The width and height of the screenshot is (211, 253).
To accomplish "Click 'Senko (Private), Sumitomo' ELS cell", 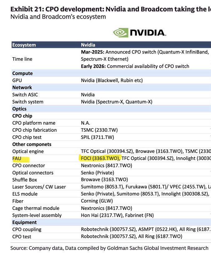I will [x=145, y=194].
